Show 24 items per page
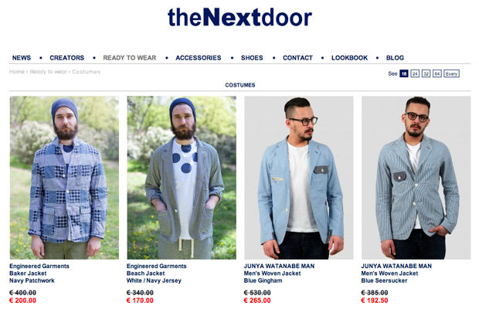The width and height of the screenshot is (479, 309). coord(415,73)
